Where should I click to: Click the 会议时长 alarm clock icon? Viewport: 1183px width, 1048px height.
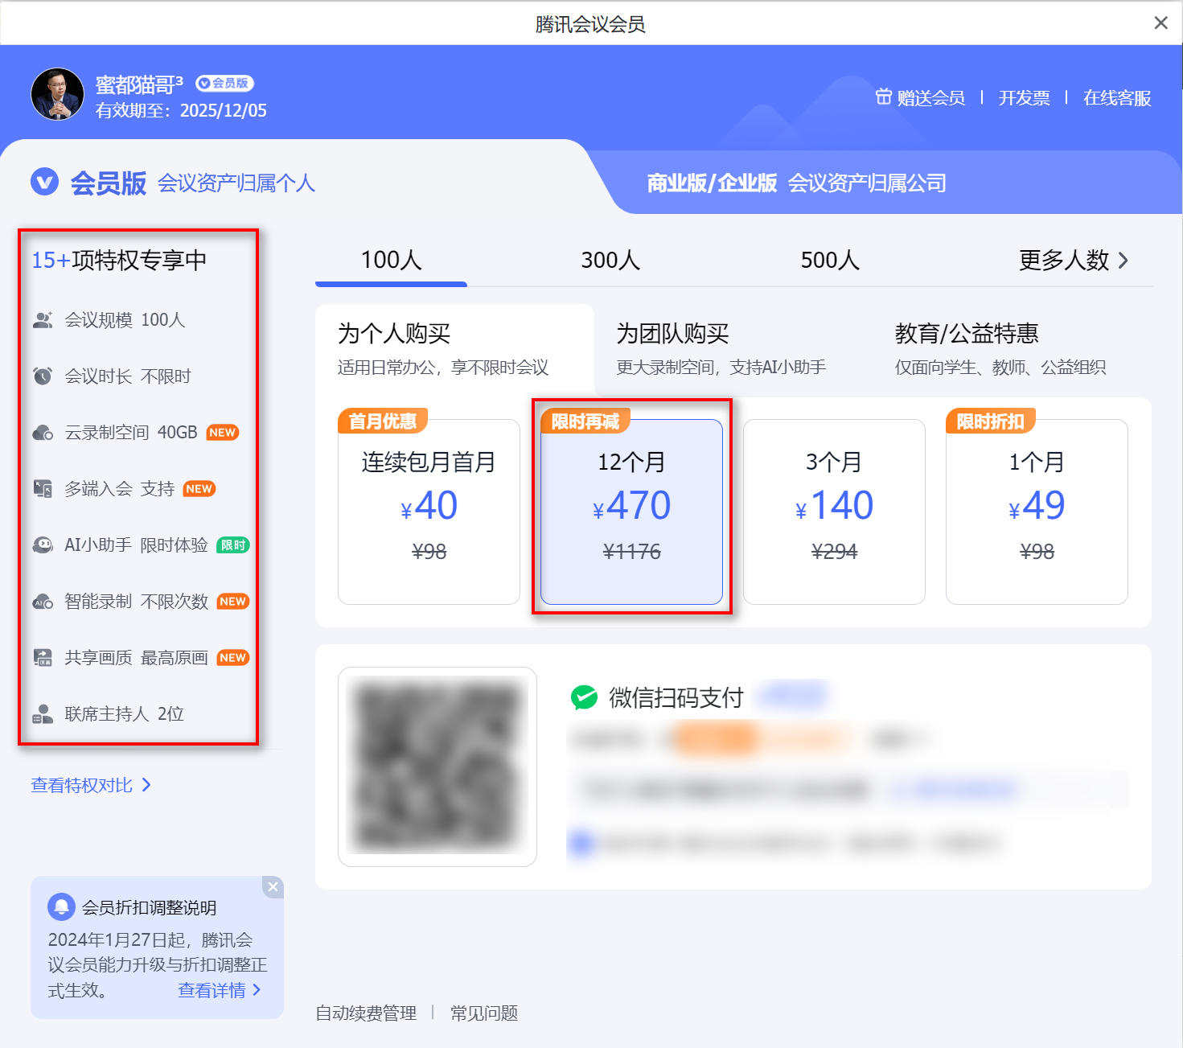point(43,376)
